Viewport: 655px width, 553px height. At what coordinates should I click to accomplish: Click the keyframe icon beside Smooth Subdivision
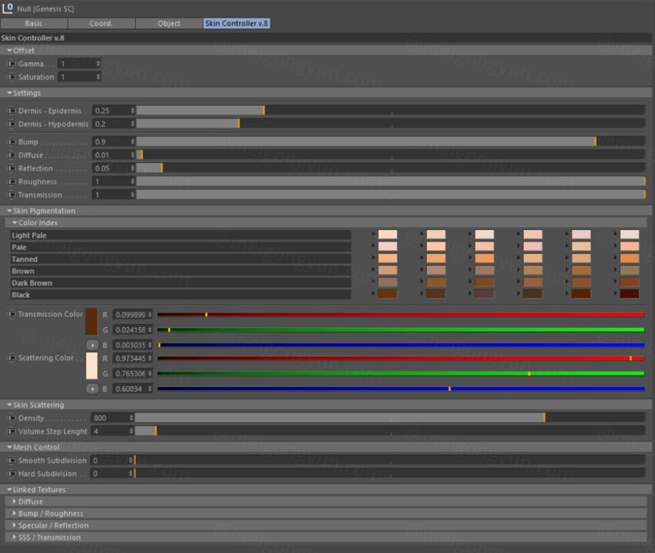tap(11, 460)
